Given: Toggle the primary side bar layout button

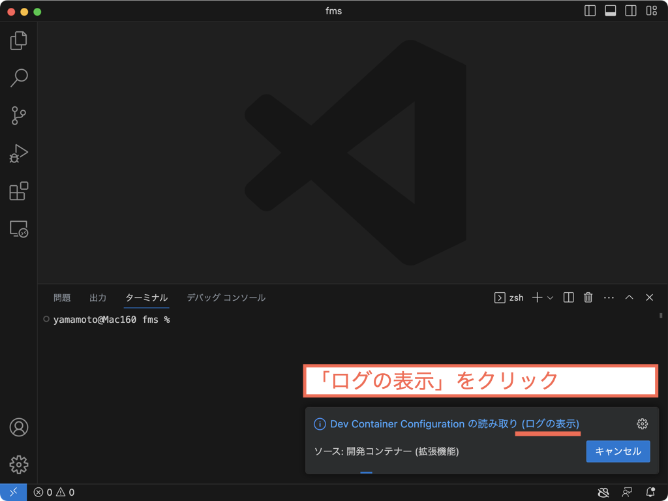Looking at the screenshot, I should (590, 10).
